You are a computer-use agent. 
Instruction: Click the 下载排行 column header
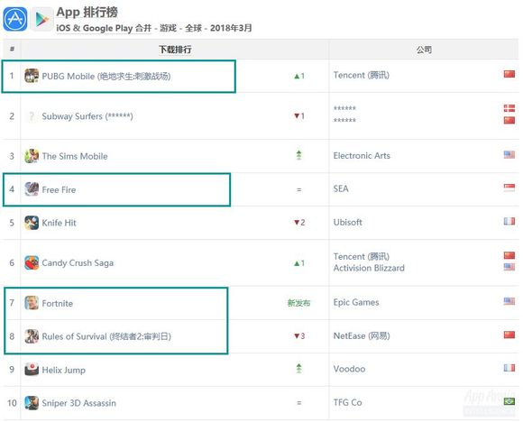pos(175,50)
